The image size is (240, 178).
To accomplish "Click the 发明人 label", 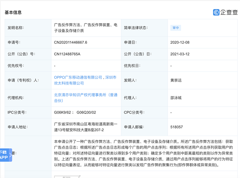I will pos(130,80).
